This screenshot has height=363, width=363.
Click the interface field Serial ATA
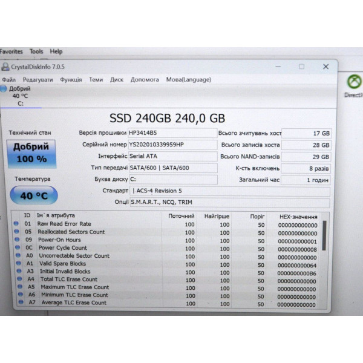click(x=172, y=156)
